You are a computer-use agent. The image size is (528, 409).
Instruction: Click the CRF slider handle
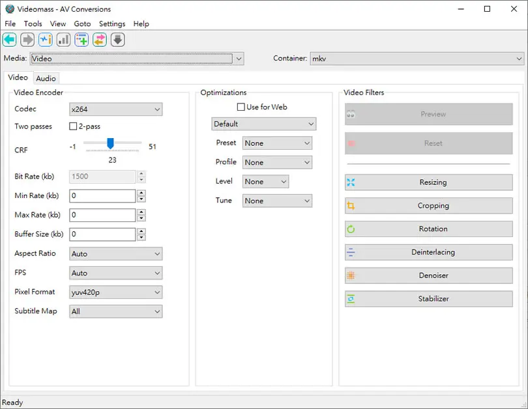click(110, 143)
